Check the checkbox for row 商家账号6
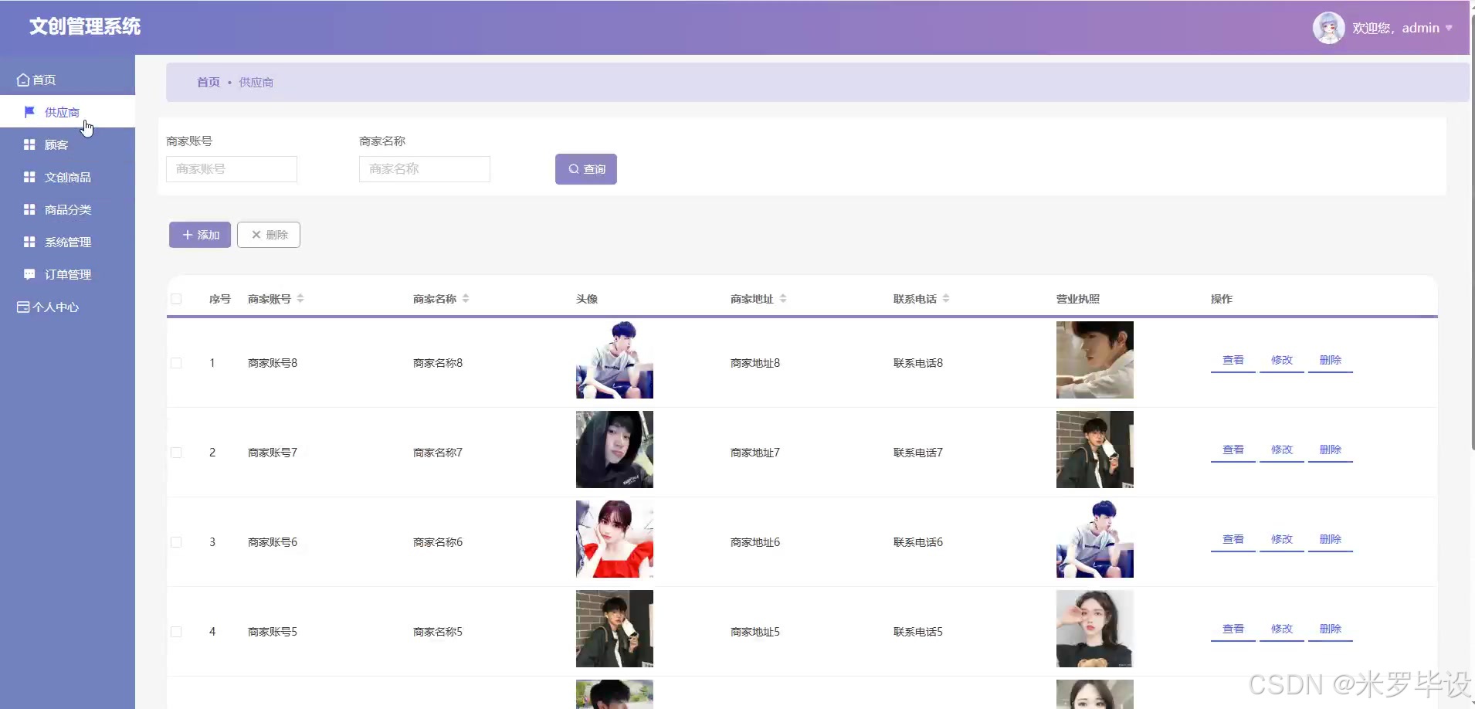The width and height of the screenshot is (1475, 709). click(176, 542)
